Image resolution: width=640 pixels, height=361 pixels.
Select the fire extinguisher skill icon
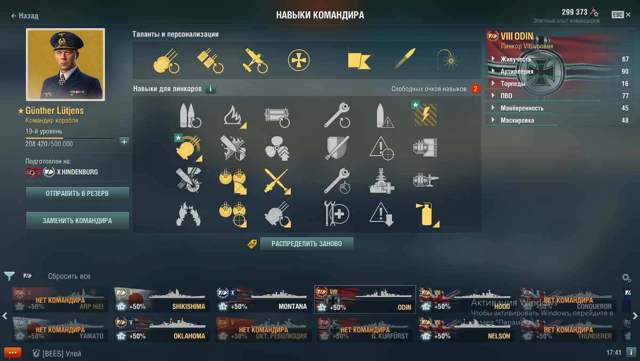(x=427, y=214)
